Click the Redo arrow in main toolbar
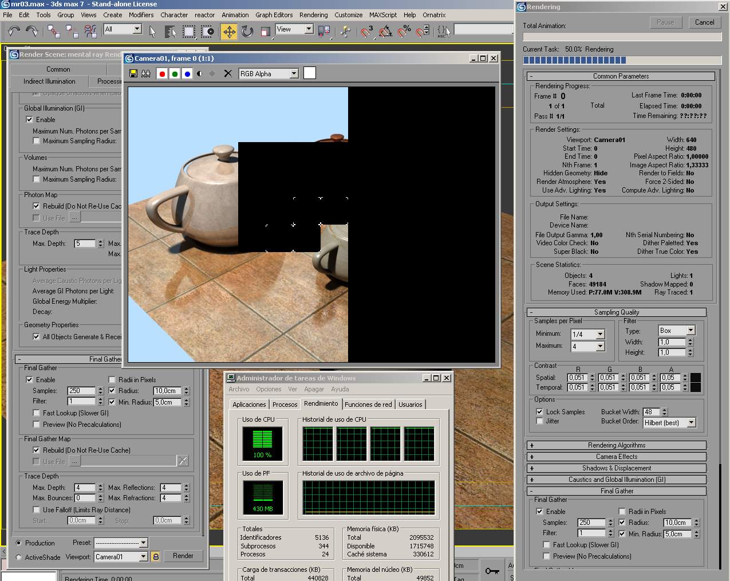730x581 pixels. (32, 31)
